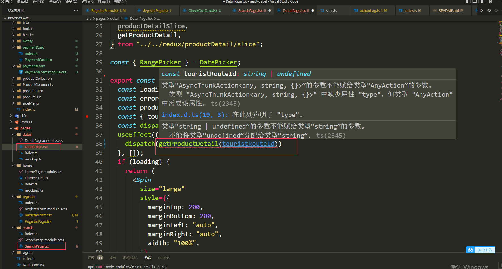The width and height of the screenshot is (502, 269).
Task: Click the DetailPage.tsx breadcrumb
Action: 141,18
